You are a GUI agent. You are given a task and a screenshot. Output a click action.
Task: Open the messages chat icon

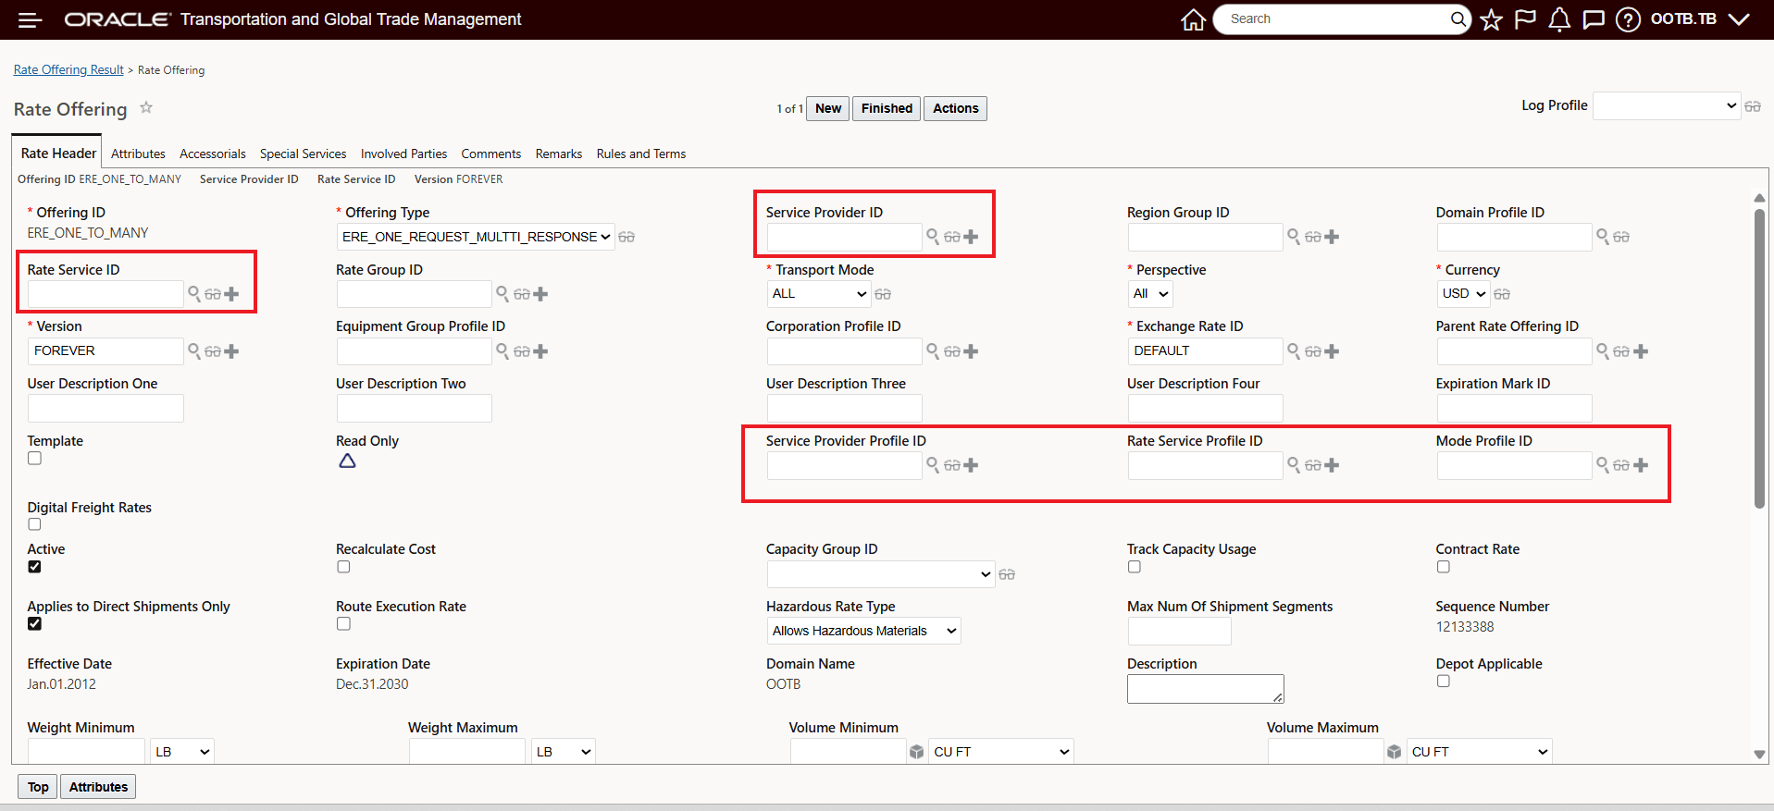(1594, 19)
